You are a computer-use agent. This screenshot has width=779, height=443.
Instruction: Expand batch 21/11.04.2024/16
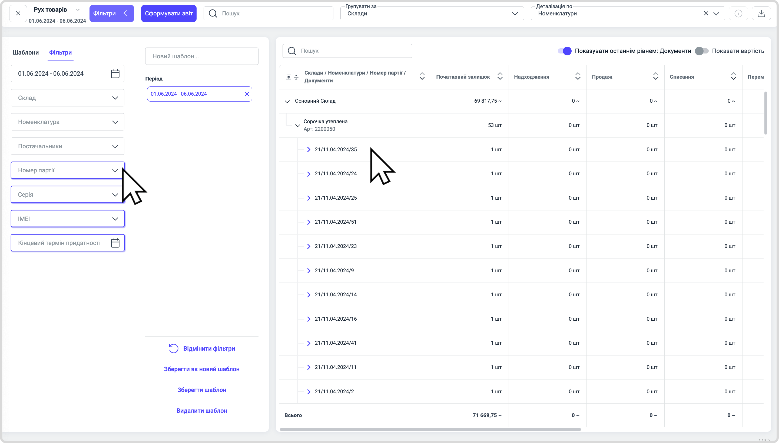309,319
